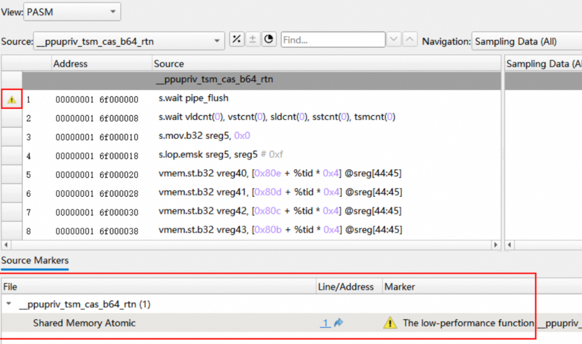582x344 pixels.
Task: Click the source pane scroll left arrow
Action: [6, 245]
